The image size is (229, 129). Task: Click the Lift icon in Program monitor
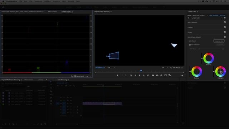(x=153, y=75)
